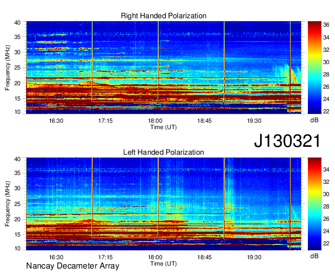Image resolution: width=335 pixels, height=272 pixels.
Task: Click the 35 MHz tick of Left Handed plot
Action: [x=18, y=173]
